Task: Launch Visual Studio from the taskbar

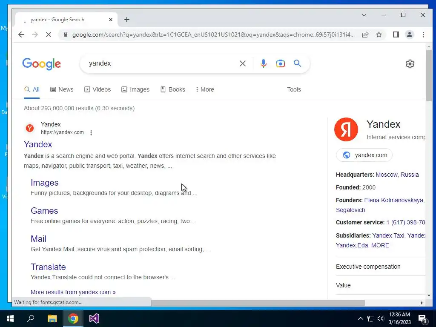Action: [94, 318]
